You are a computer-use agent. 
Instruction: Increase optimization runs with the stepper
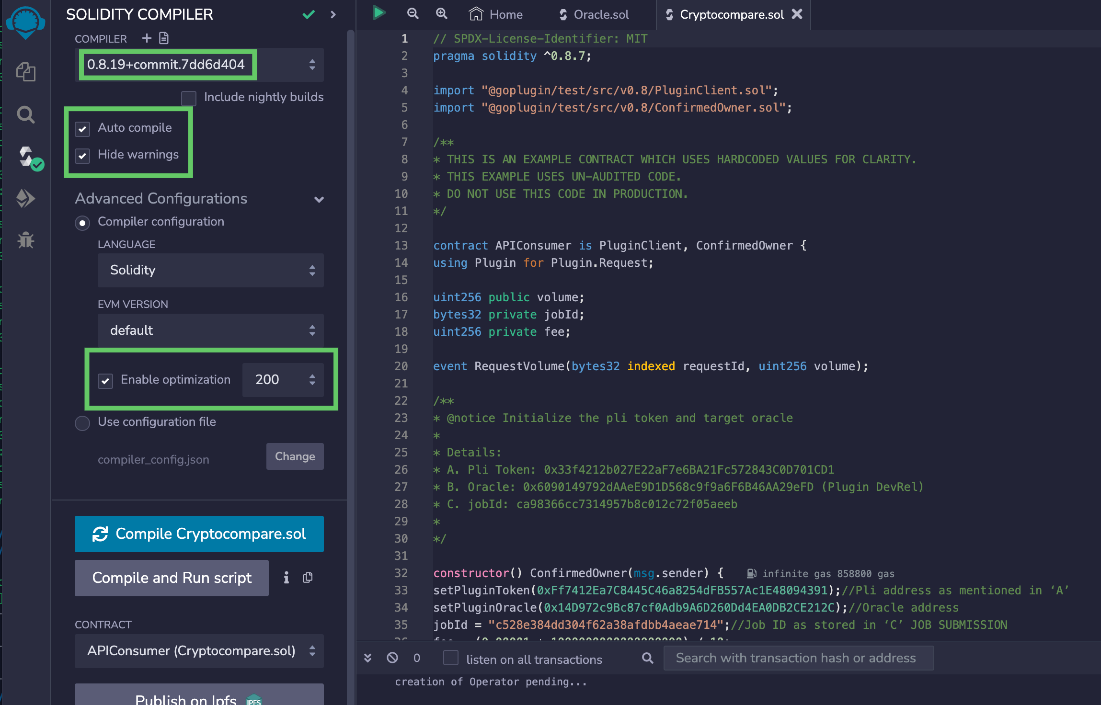click(312, 376)
